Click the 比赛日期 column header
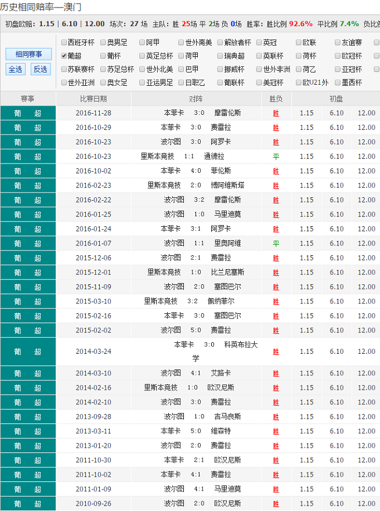This screenshot has height=511, width=380. 93,99
